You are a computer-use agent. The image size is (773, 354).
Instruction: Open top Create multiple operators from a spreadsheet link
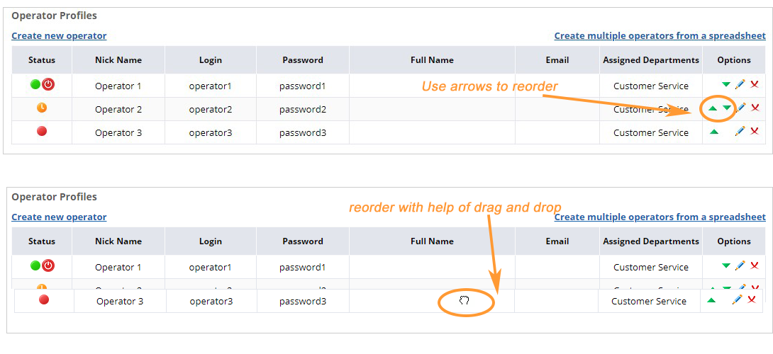click(x=660, y=36)
